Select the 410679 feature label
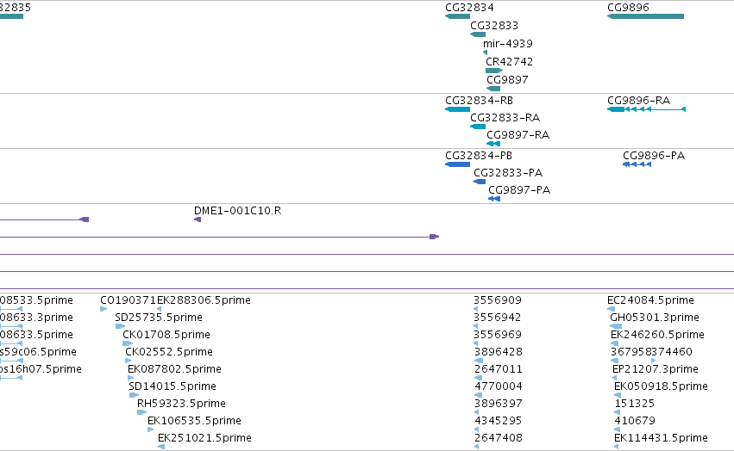The image size is (734, 451). tap(635, 421)
